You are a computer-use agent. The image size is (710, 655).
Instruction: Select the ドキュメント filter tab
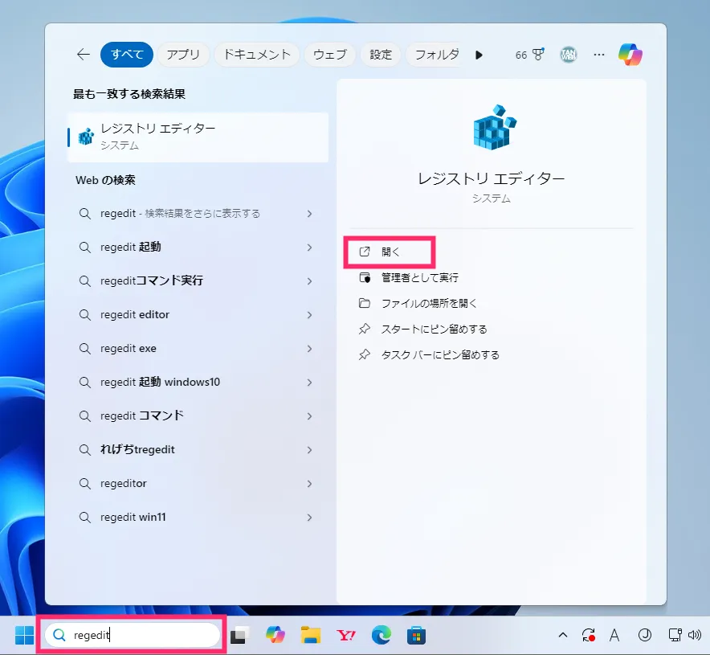[x=257, y=55]
